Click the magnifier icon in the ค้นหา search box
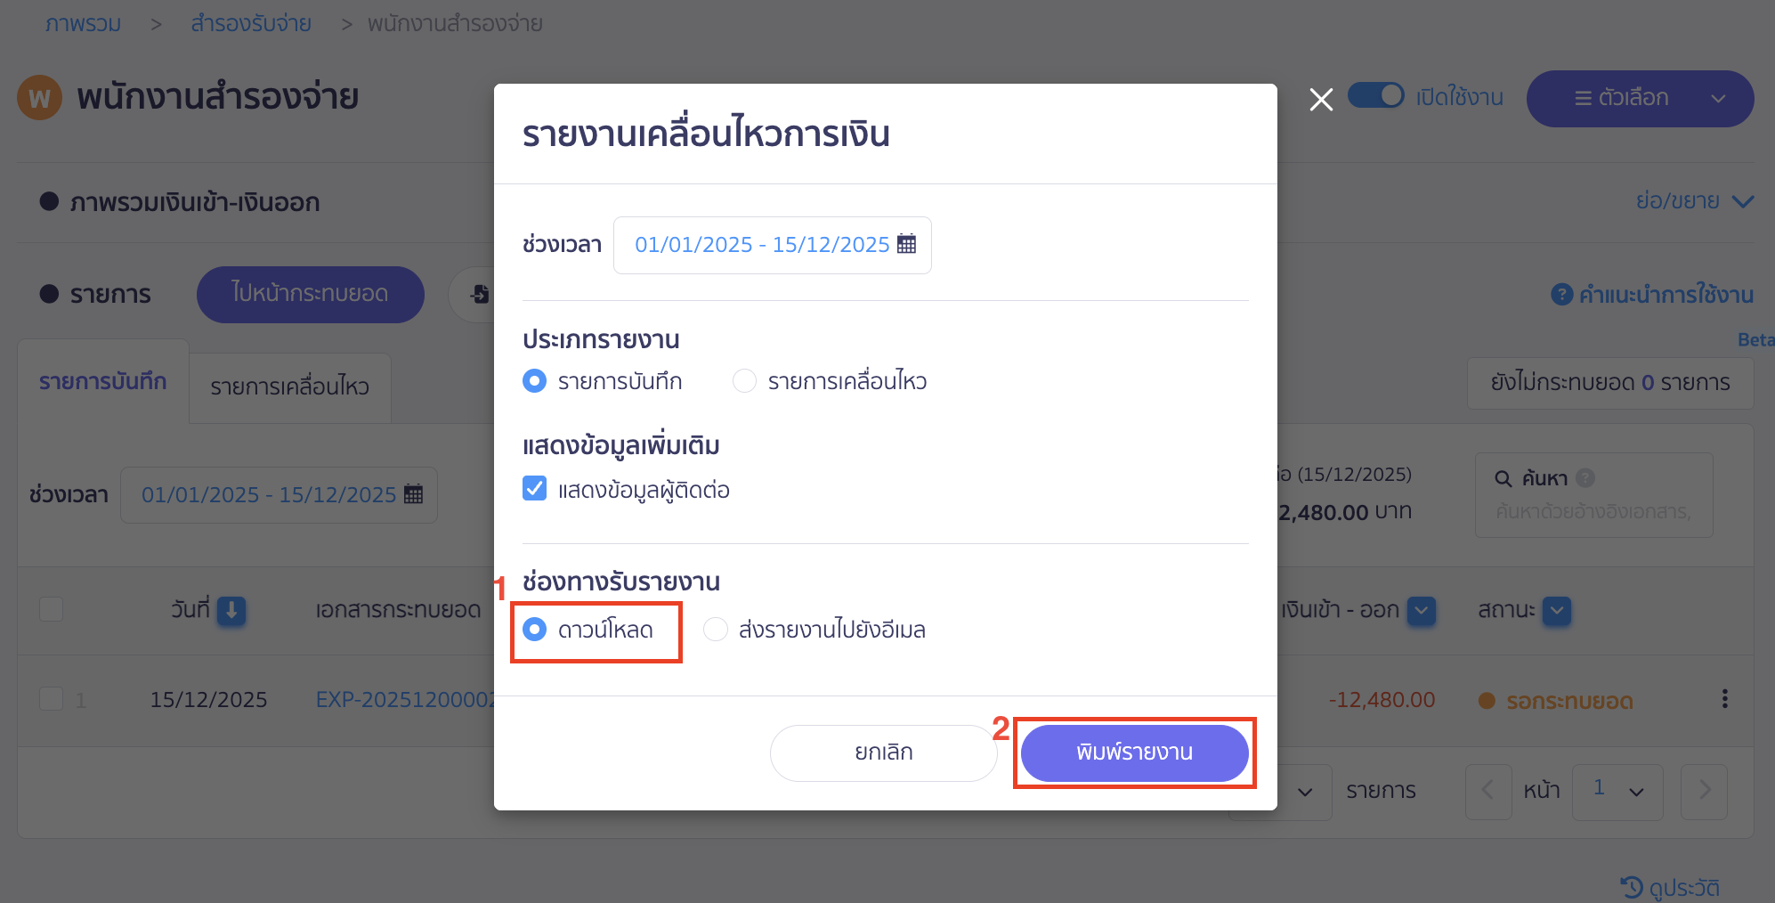The image size is (1775, 903). tap(1503, 478)
